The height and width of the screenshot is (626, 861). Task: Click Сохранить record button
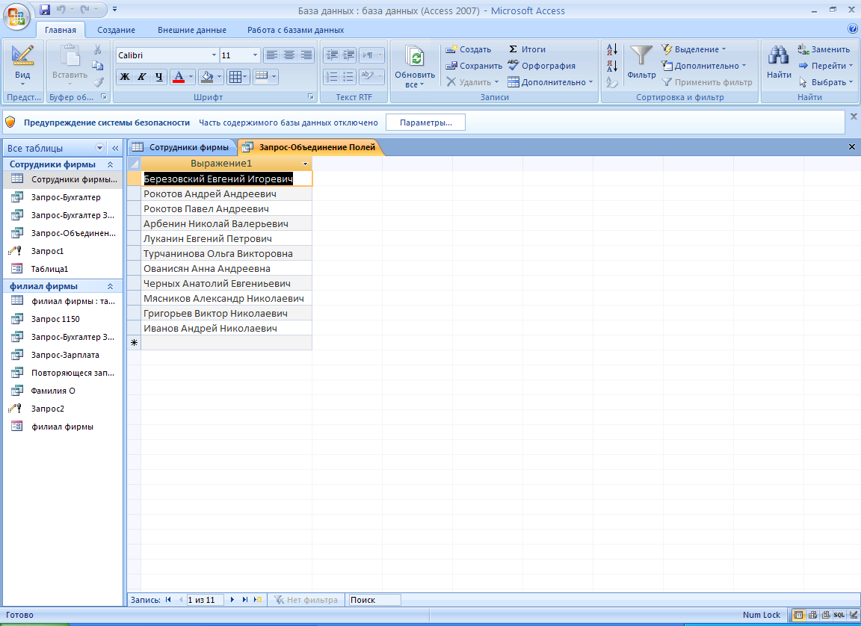pos(474,66)
